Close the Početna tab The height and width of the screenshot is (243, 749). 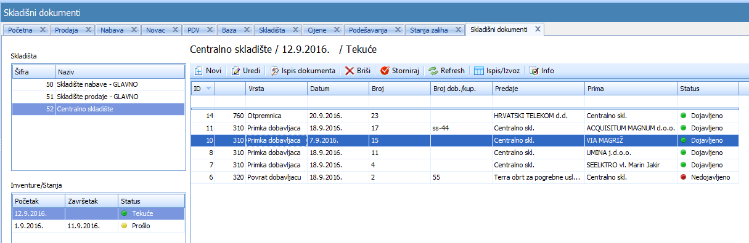point(43,30)
